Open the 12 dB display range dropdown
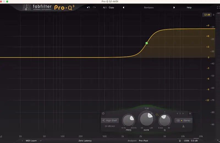The width and height of the screenshot is (220, 143). tap(207, 15)
